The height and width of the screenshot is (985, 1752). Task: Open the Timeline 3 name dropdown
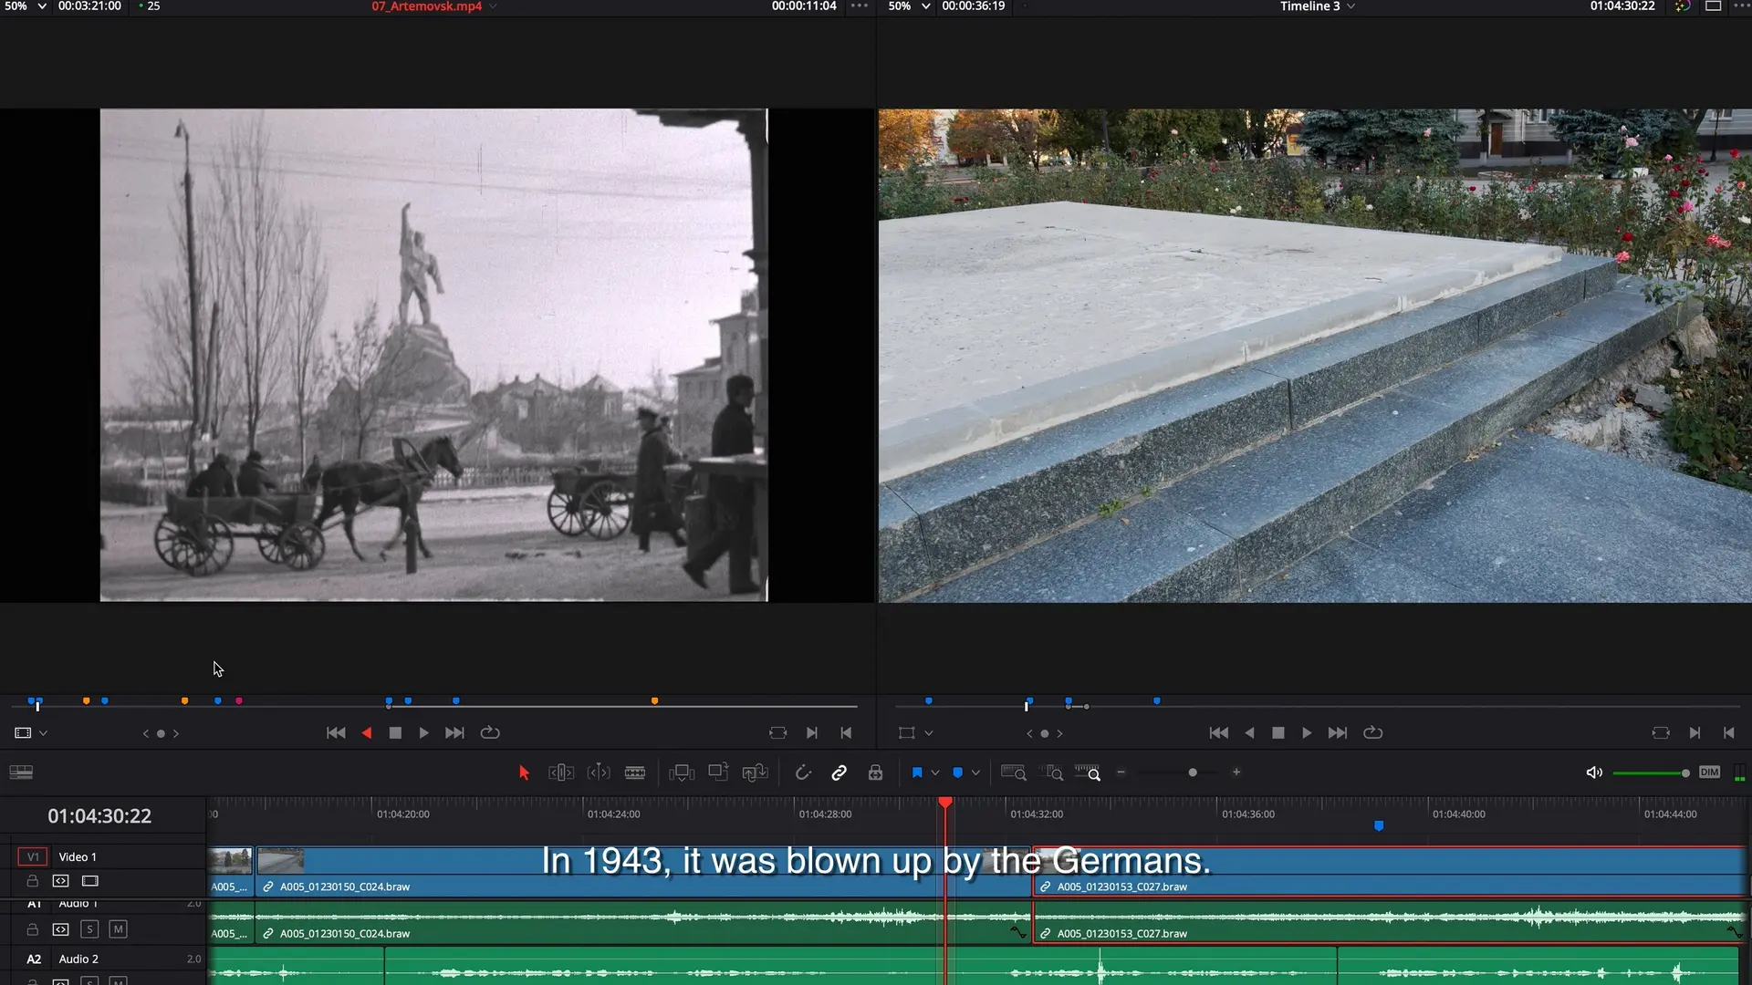[1351, 6]
